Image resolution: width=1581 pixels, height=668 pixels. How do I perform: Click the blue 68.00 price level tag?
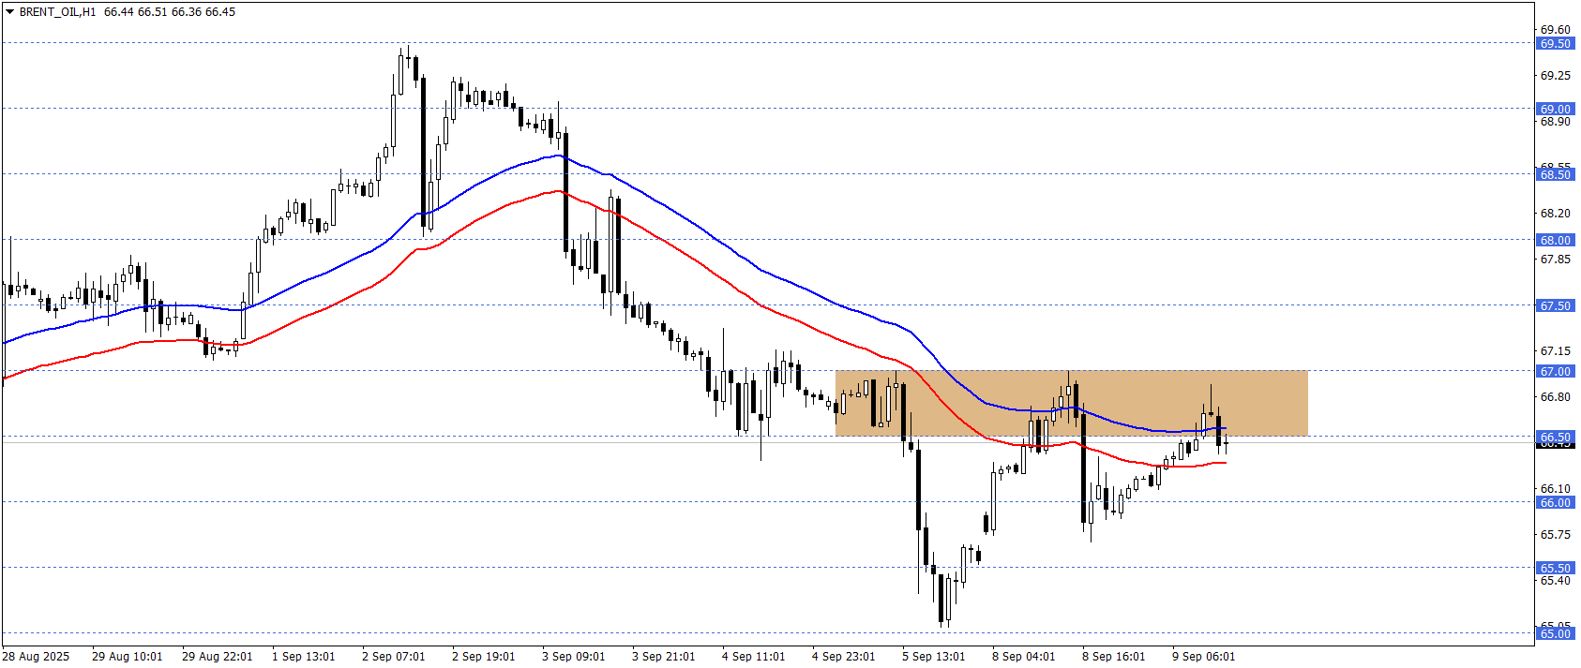pos(1555,241)
